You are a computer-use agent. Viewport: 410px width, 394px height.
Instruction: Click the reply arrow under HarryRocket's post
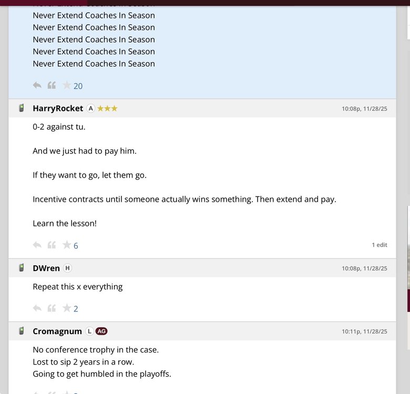click(37, 245)
